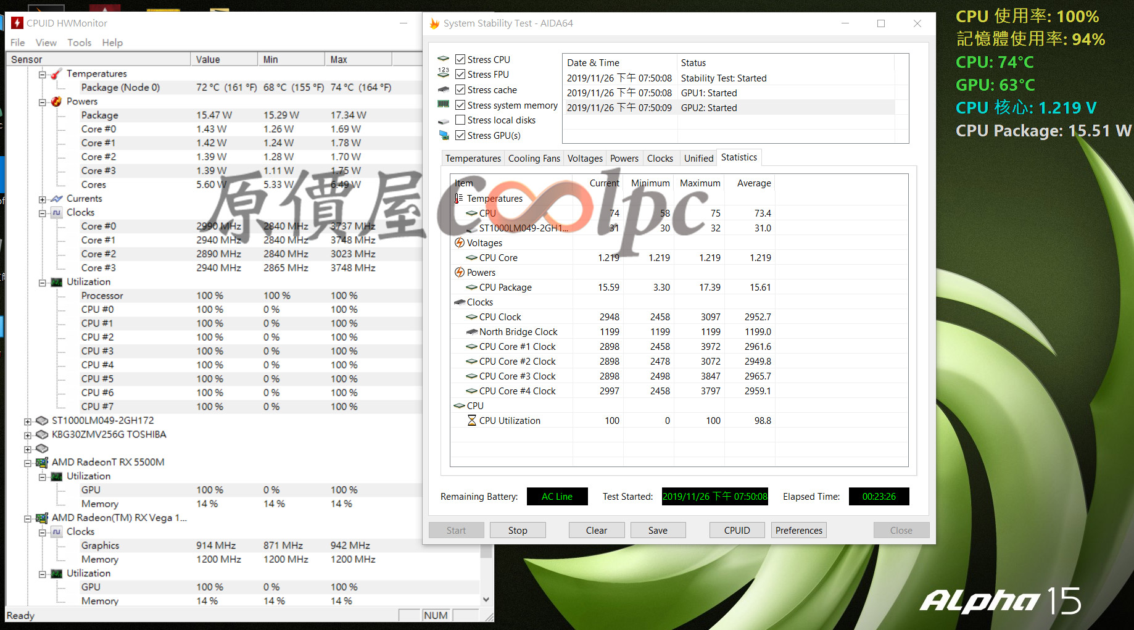This screenshot has width=1134, height=630.
Task: Click the Value column header
Action: pyautogui.click(x=208, y=60)
